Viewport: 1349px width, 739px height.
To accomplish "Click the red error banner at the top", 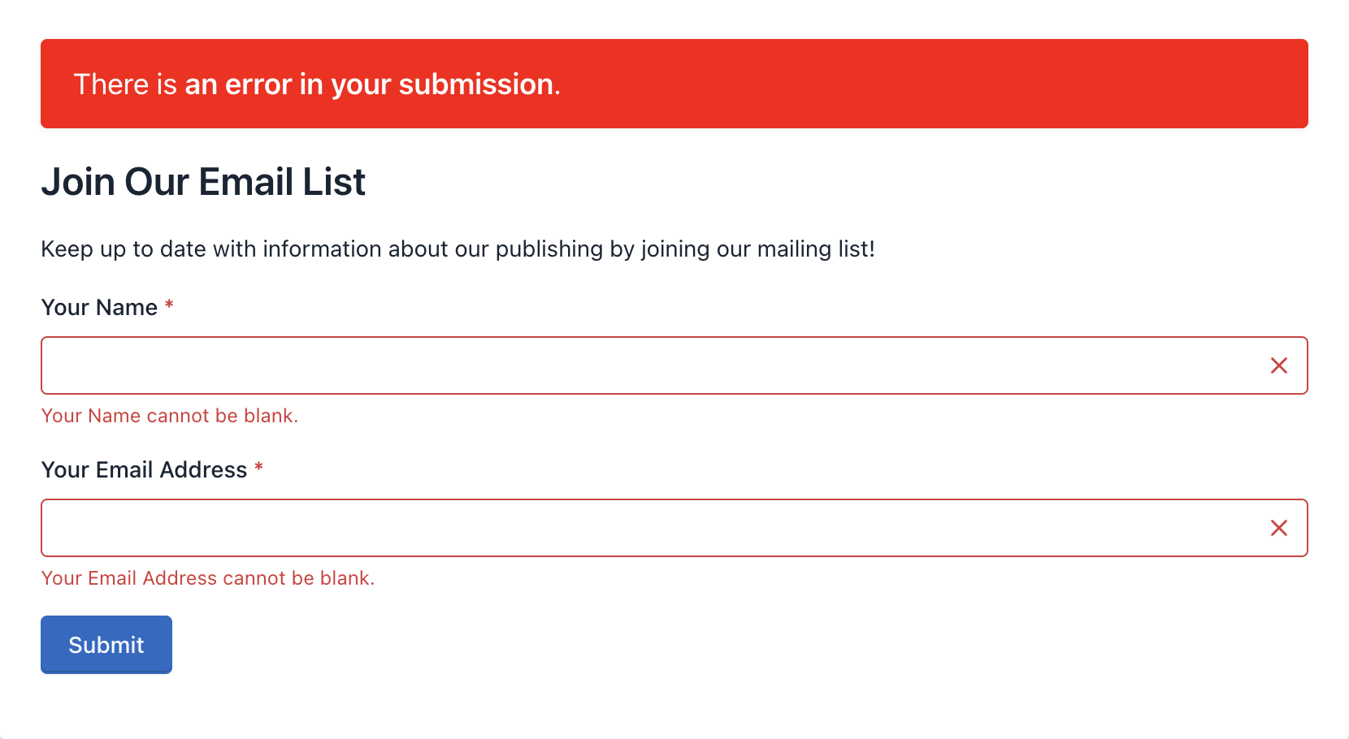I will 674,83.
